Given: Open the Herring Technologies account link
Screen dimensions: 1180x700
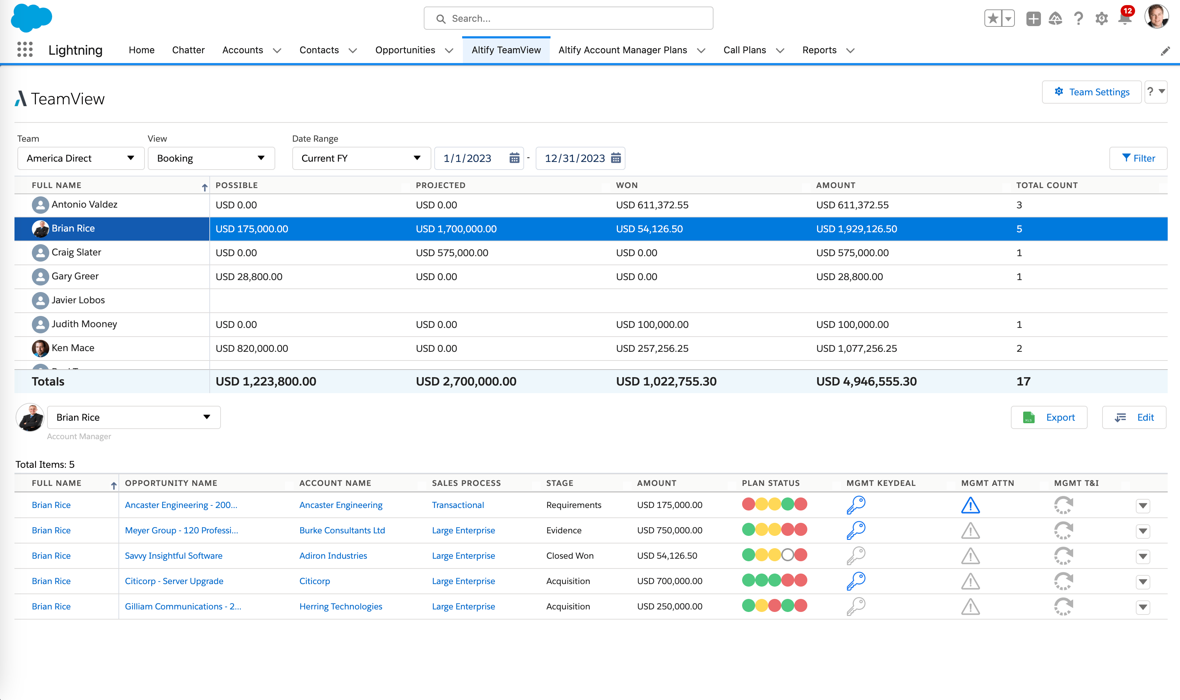Looking at the screenshot, I should (340, 607).
